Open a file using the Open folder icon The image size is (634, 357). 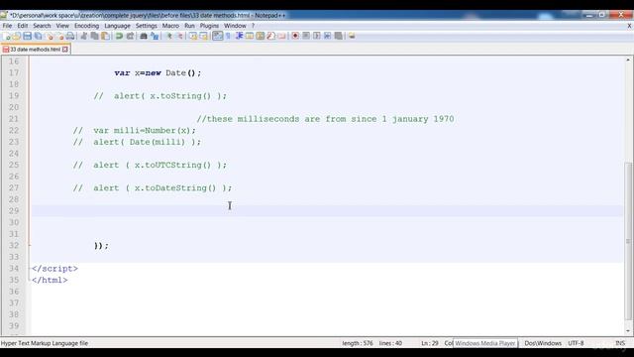coord(17,36)
